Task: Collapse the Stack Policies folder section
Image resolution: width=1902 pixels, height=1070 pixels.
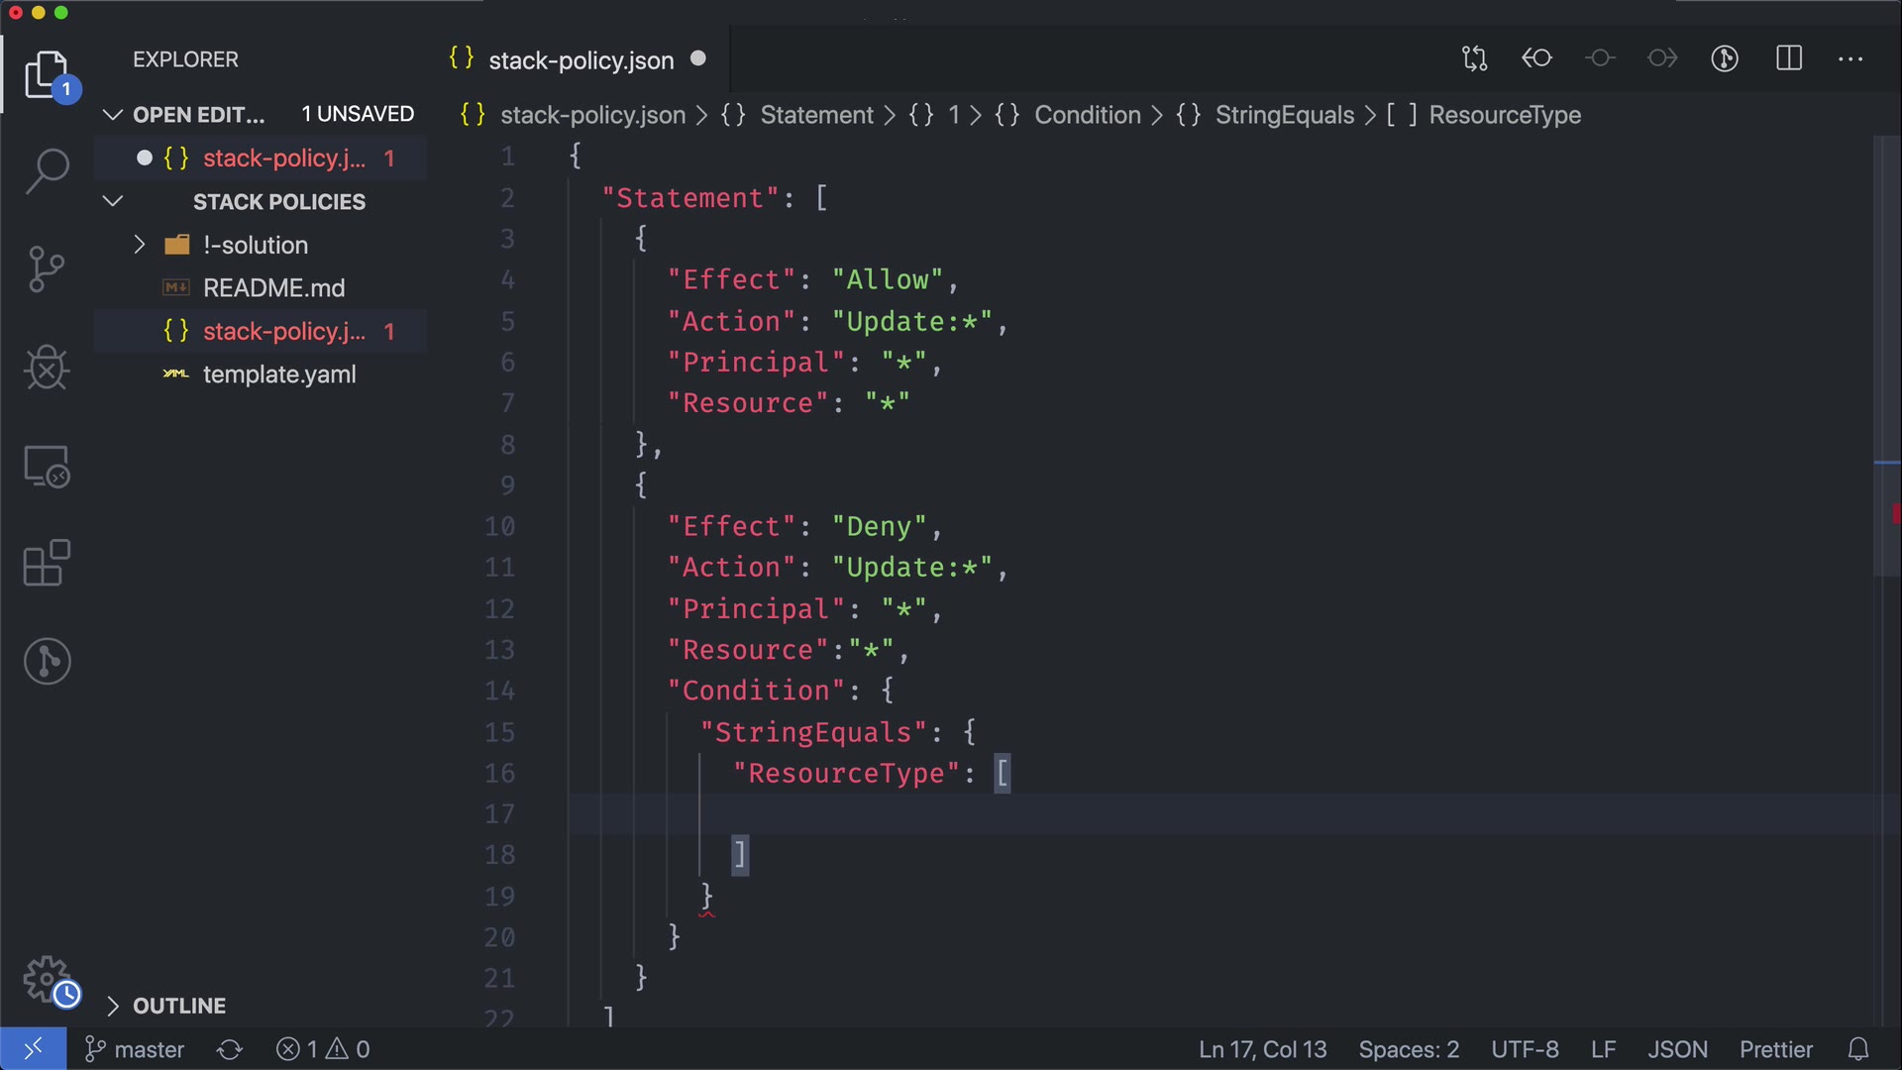Action: [x=113, y=202]
